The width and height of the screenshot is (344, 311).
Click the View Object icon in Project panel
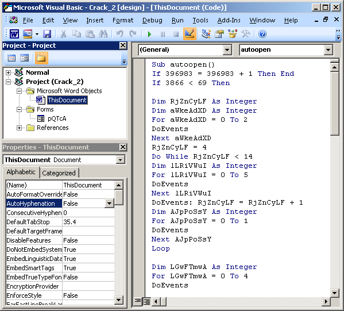(24, 58)
